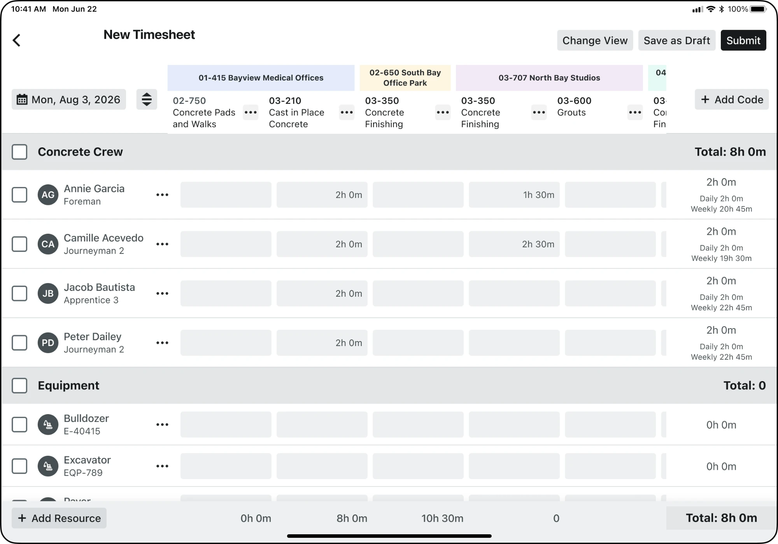The height and width of the screenshot is (544, 778).
Task: Open the date picker for Mon, Aug 3, 2026
Action: pos(69,100)
